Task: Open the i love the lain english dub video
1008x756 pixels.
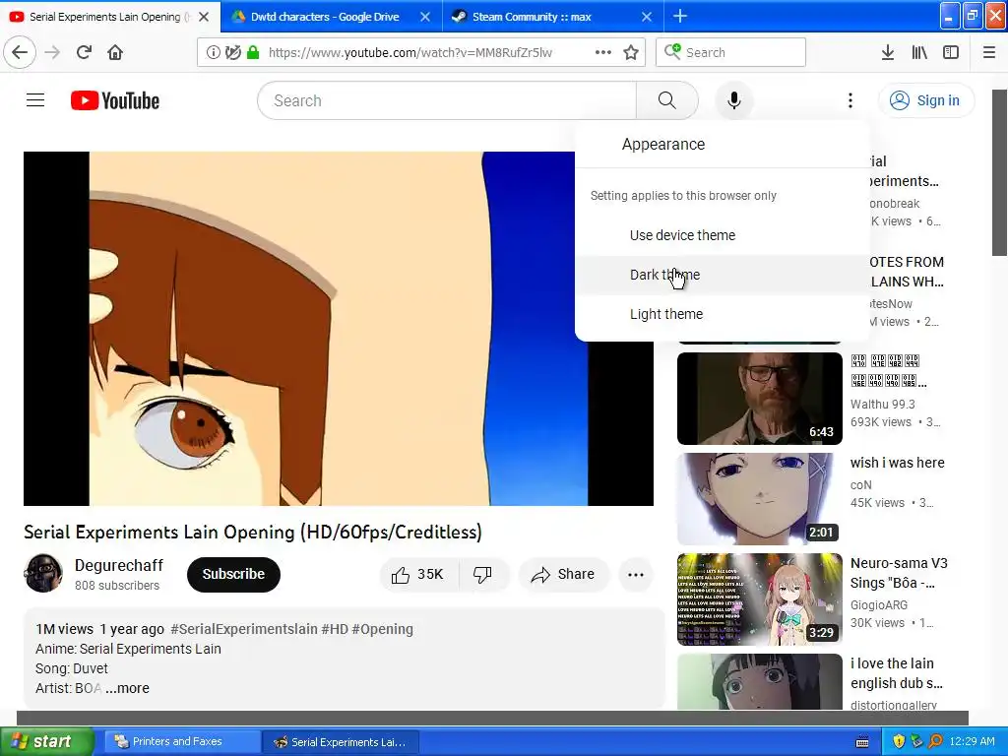Action: (x=759, y=681)
